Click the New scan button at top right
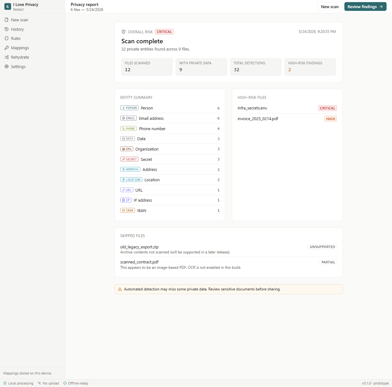 (x=330, y=7)
